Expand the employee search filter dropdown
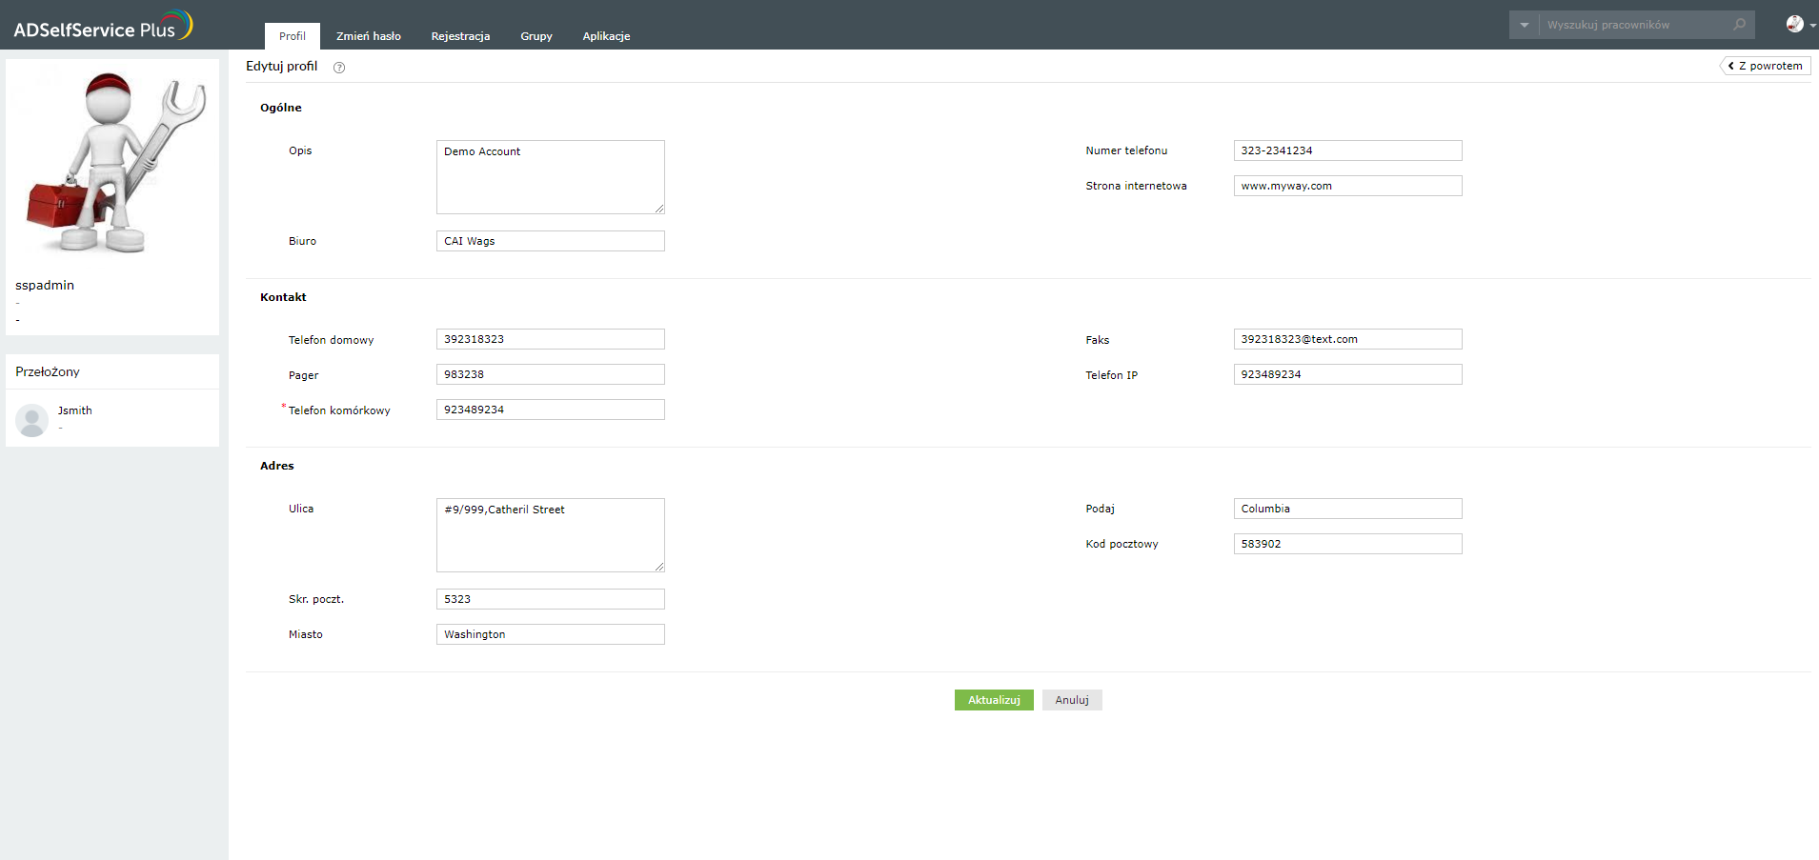This screenshot has width=1819, height=860. 1525,25
